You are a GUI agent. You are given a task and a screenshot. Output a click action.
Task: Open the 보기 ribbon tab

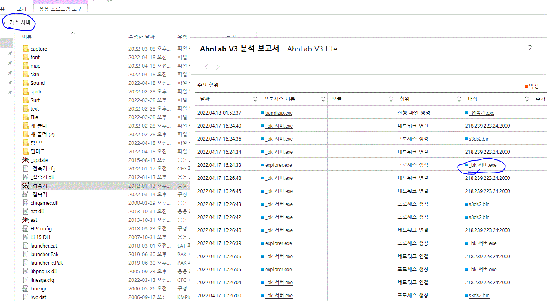[21, 9]
